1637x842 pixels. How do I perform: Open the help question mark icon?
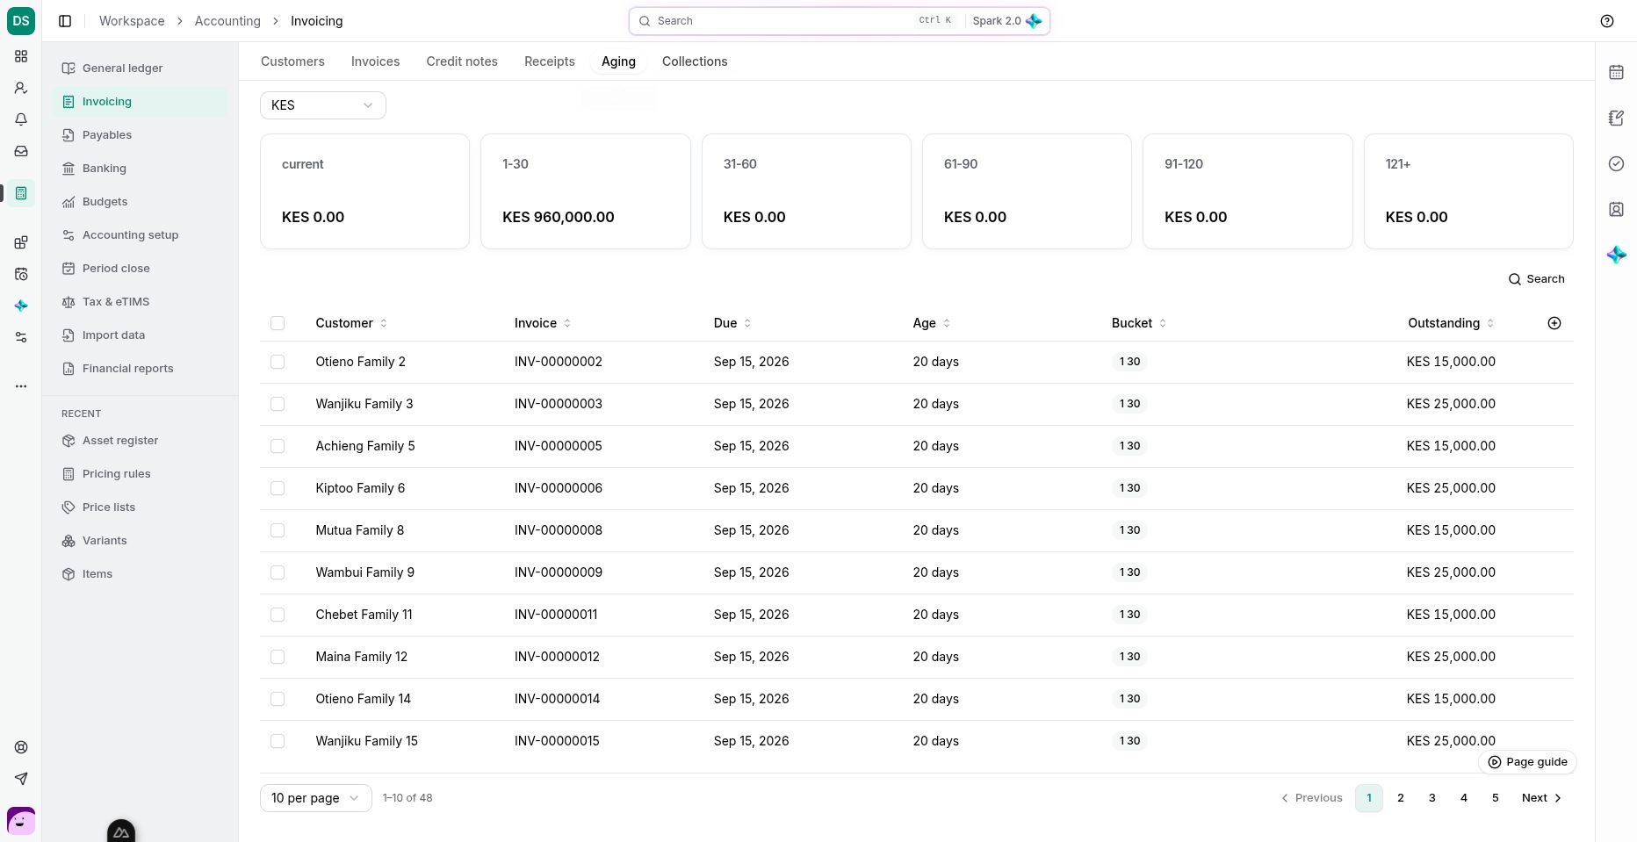(x=1607, y=21)
